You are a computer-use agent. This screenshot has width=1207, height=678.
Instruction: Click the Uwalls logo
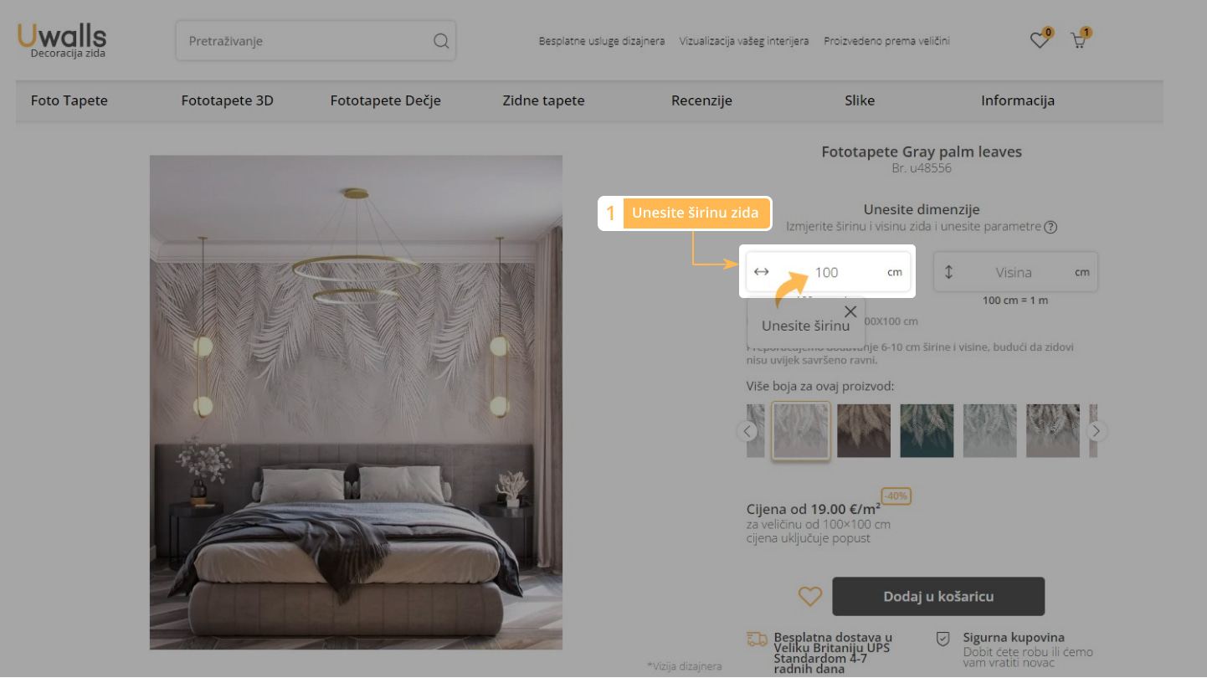coord(62,39)
